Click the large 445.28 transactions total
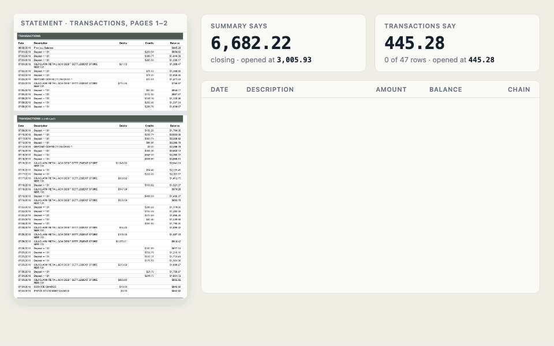Image resolution: width=554 pixels, height=346 pixels. pos(414,43)
